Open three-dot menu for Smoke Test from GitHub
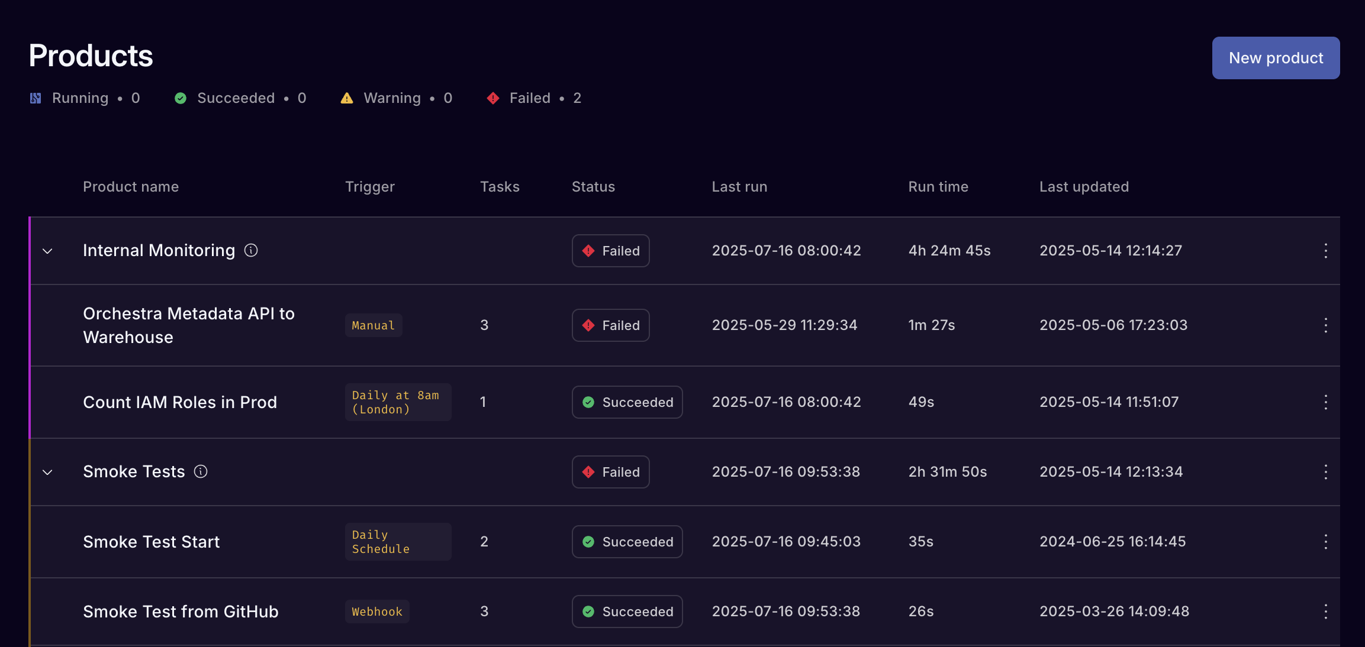 point(1325,612)
